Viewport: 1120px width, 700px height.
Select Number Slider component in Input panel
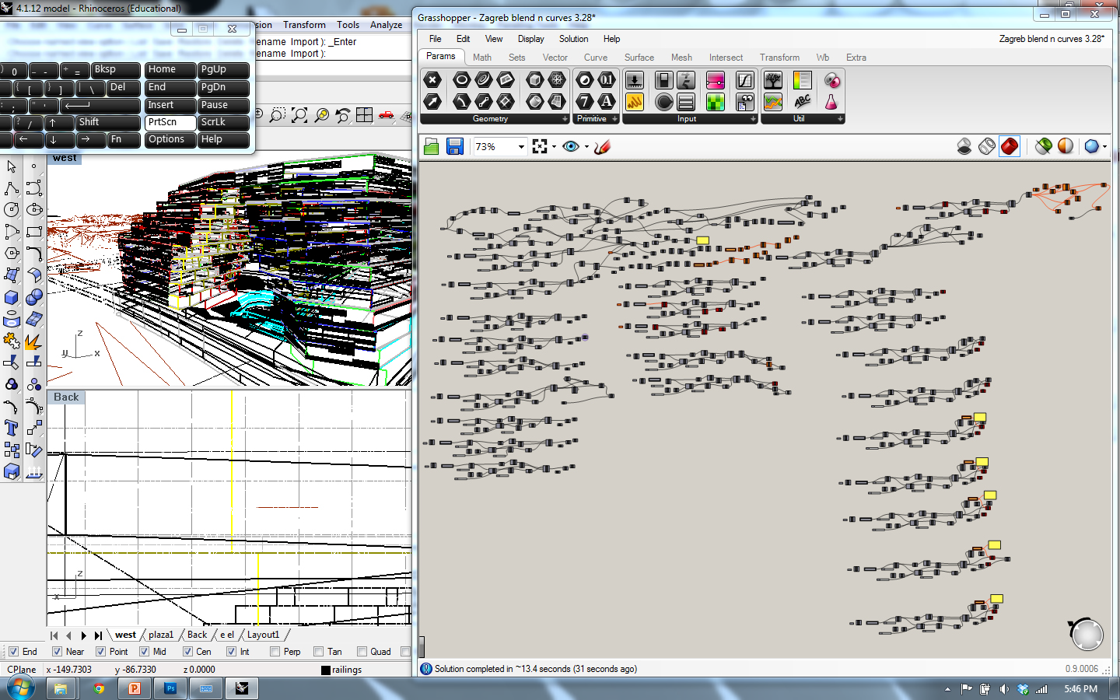635,80
